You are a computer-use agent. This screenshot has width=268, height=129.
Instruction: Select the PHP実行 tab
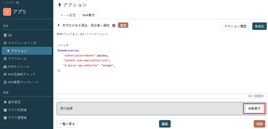click(88, 15)
